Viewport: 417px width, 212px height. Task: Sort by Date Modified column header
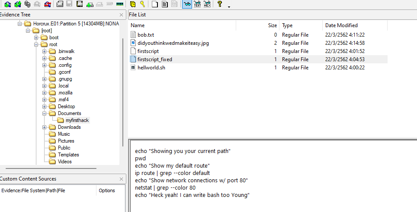[x=355, y=25]
